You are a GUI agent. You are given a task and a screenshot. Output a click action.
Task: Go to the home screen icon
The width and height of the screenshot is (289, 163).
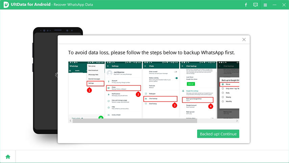8,157
